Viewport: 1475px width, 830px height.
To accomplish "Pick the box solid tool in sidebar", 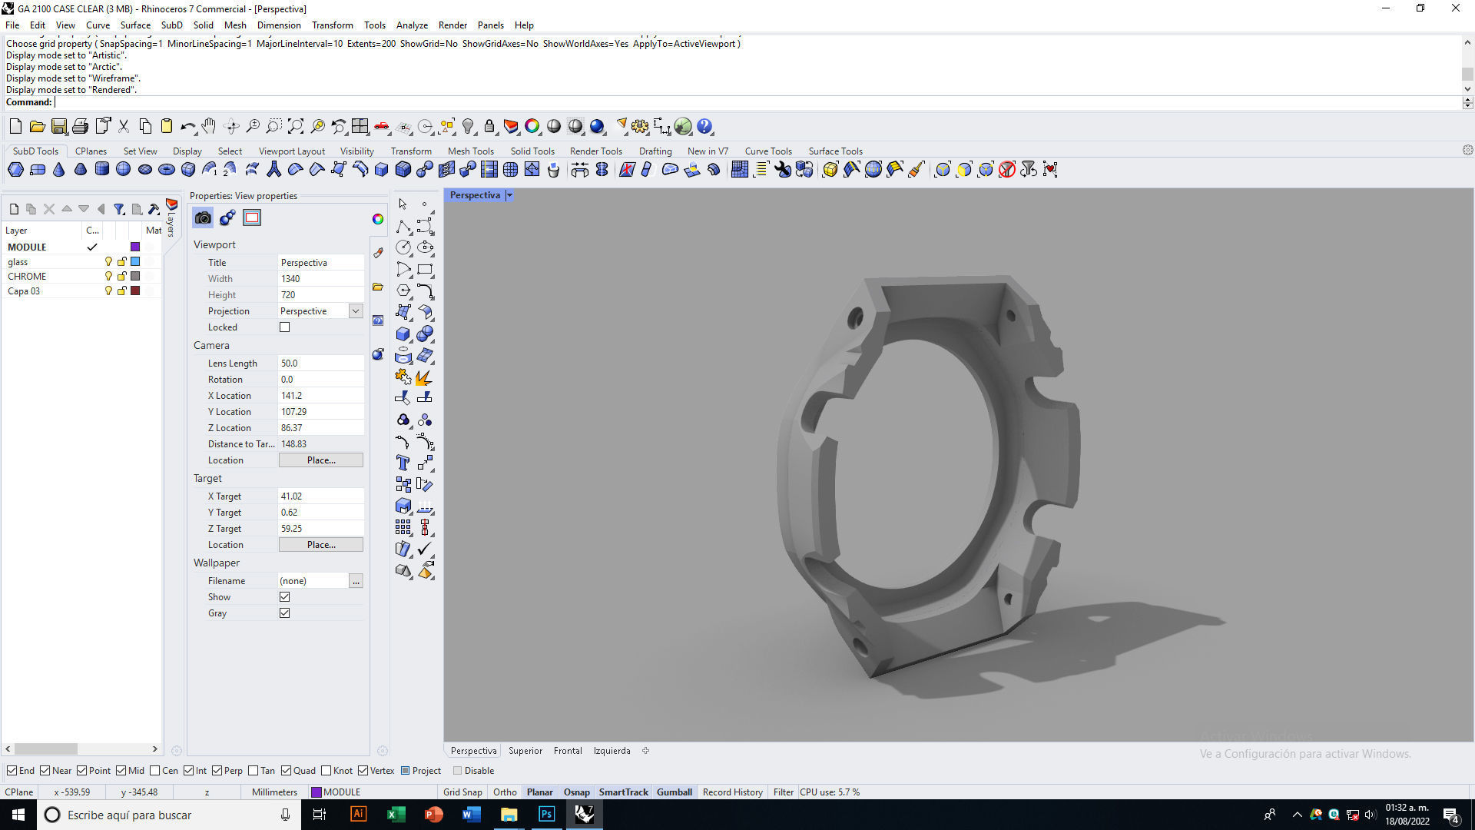I will (x=403, y=334).
